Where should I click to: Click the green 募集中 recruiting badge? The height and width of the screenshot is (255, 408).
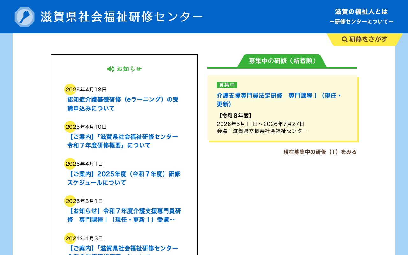227,85
